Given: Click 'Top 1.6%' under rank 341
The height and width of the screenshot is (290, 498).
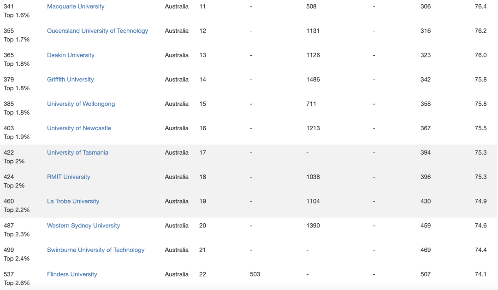Looking at the screenshot, I should [x=17, y=15].
